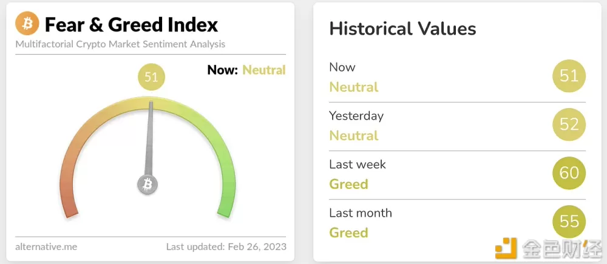Select the Last month Greed row
The image size is (607, 264).
pos(457,223)
